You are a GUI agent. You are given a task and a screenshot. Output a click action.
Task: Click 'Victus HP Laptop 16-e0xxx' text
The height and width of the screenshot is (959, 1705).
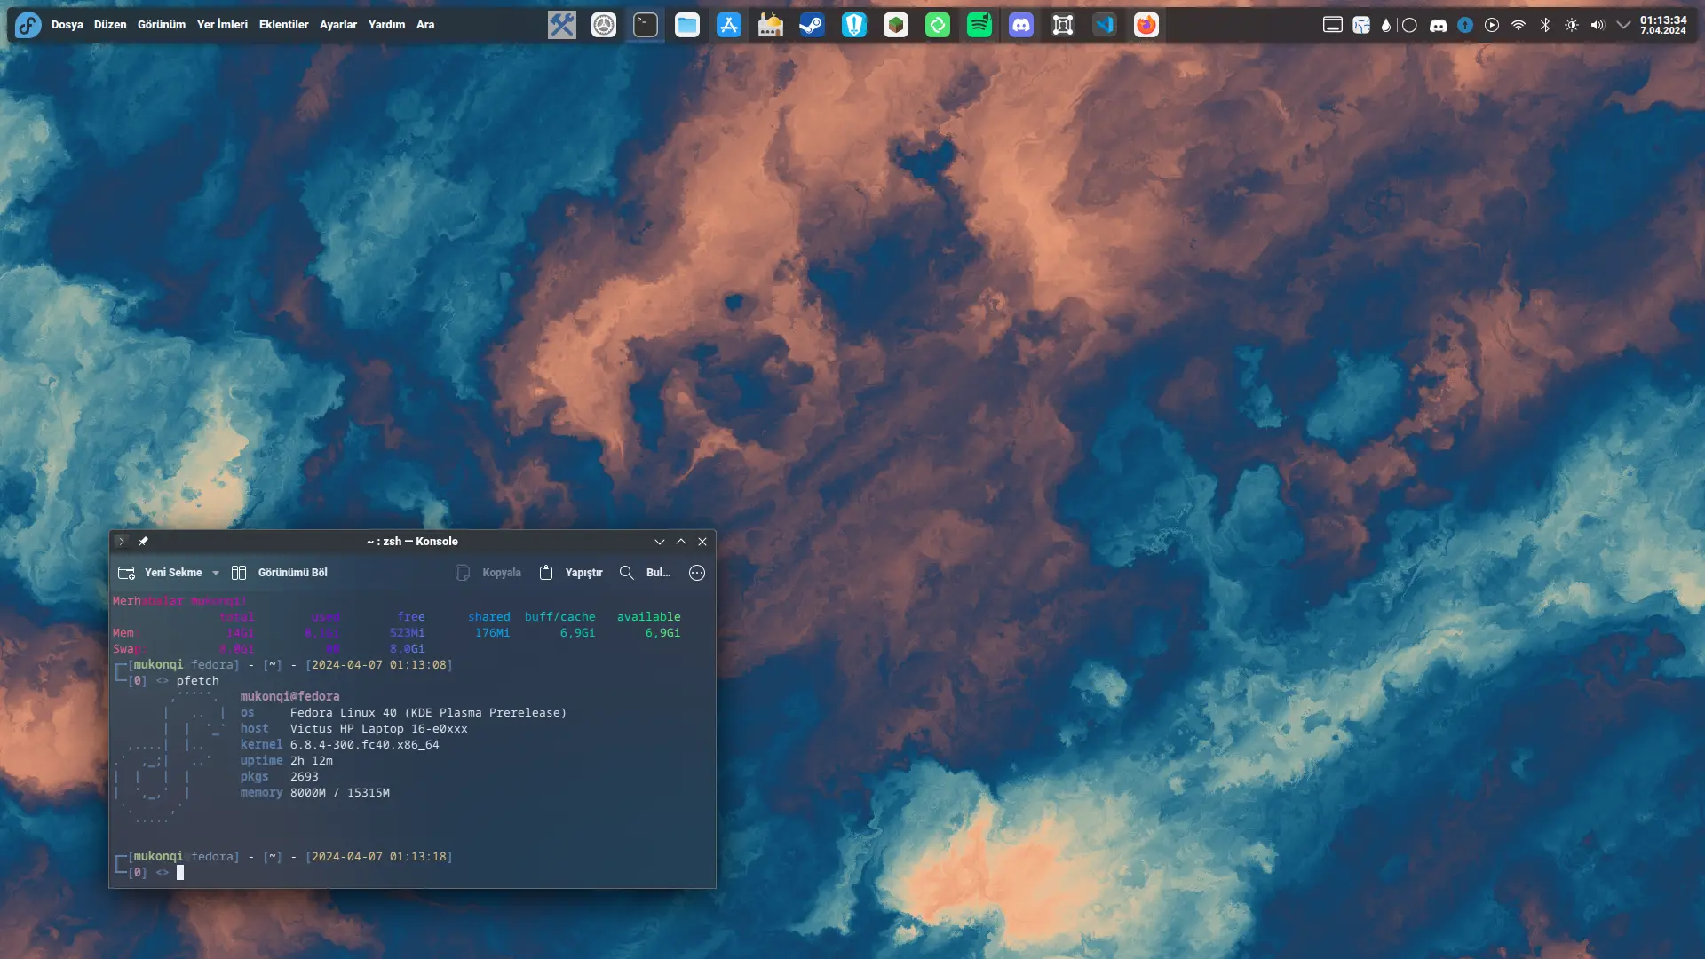coord(378,729)
